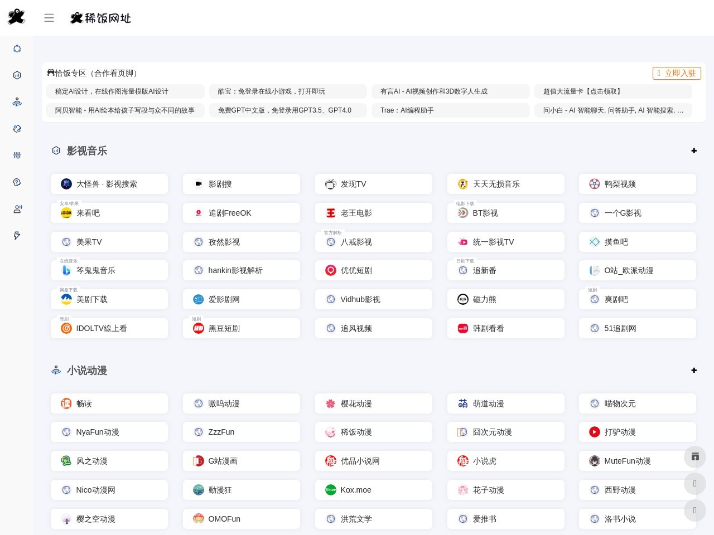The width and height of the screenshot is (714, 535).
Task: Open the Vidhub影视 link
Action: tap(374, 299)
